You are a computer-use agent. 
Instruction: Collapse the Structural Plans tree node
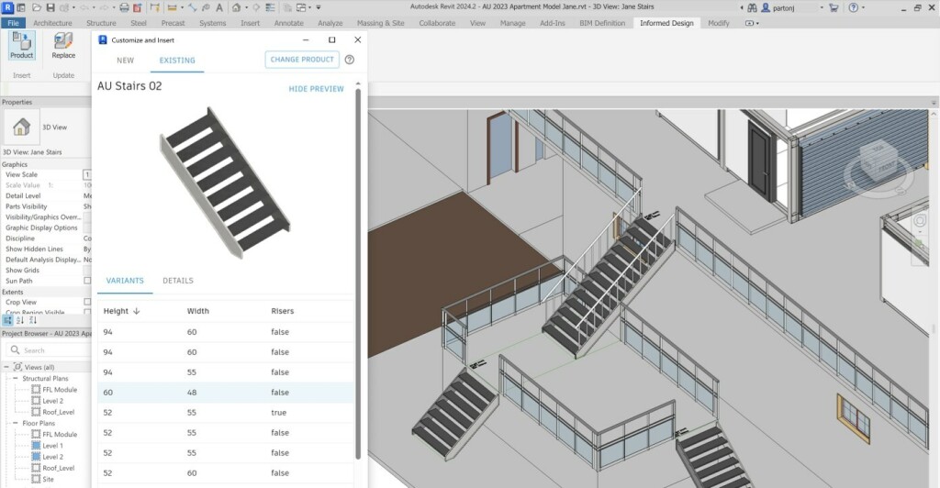[x=16, y=378]
